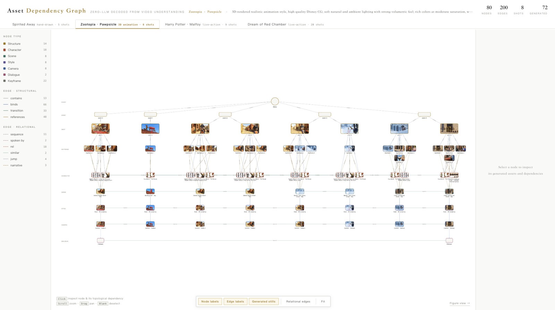555x310 pixels.
Task: Open the shot 3 thumbnail node
Action: [x=200, y=129]
